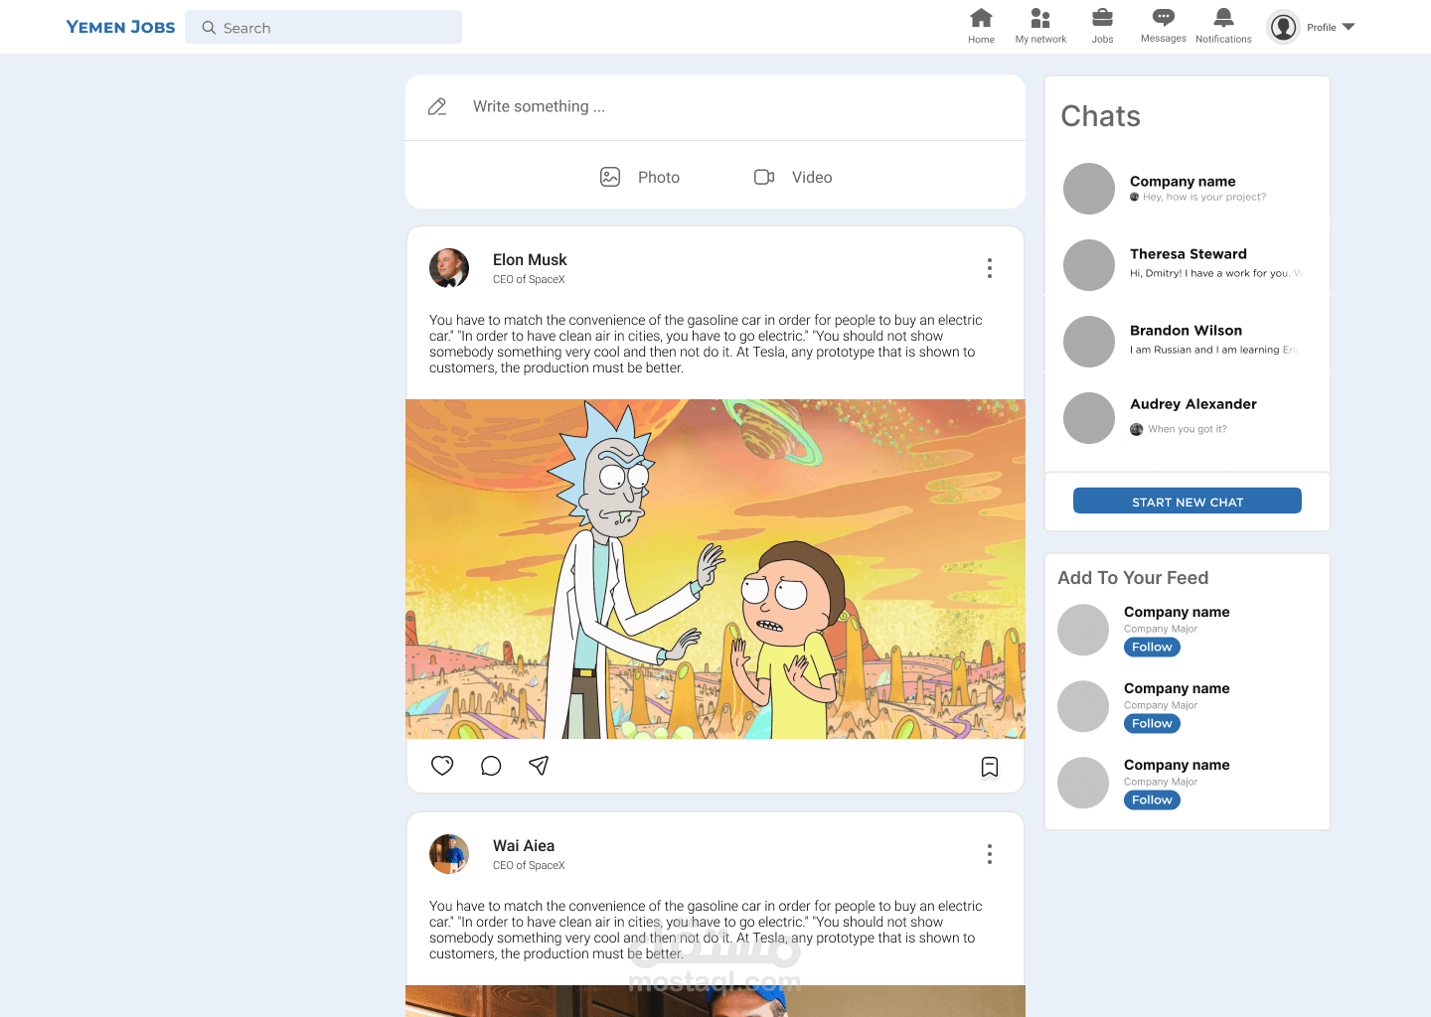Bookmark Elon Musk's post
The height and width of the screenshot is (1017, 1431).
(x=990, y=767)
